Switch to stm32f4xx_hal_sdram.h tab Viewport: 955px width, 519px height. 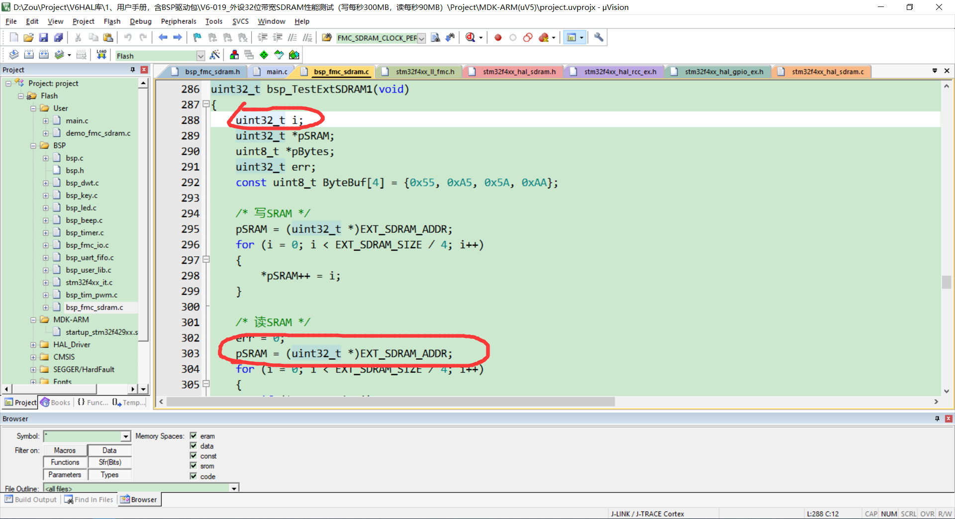pos(514,72)
